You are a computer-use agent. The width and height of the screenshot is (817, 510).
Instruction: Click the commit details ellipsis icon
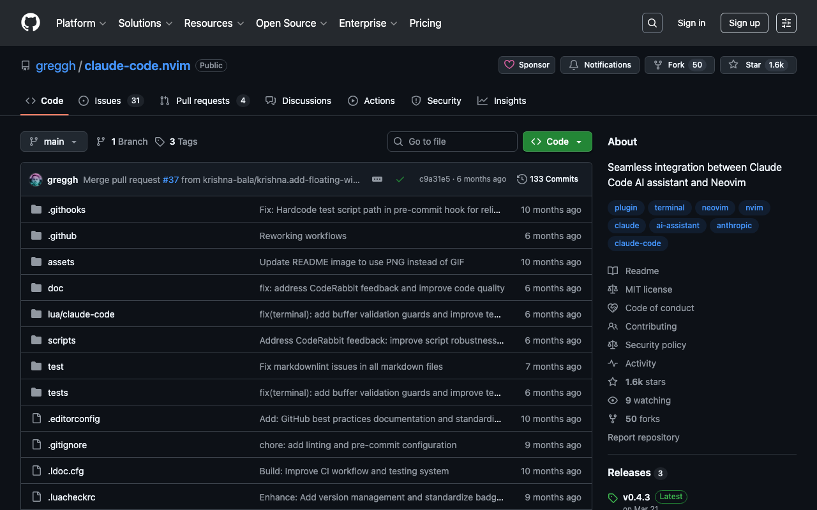tap(377, 179)
